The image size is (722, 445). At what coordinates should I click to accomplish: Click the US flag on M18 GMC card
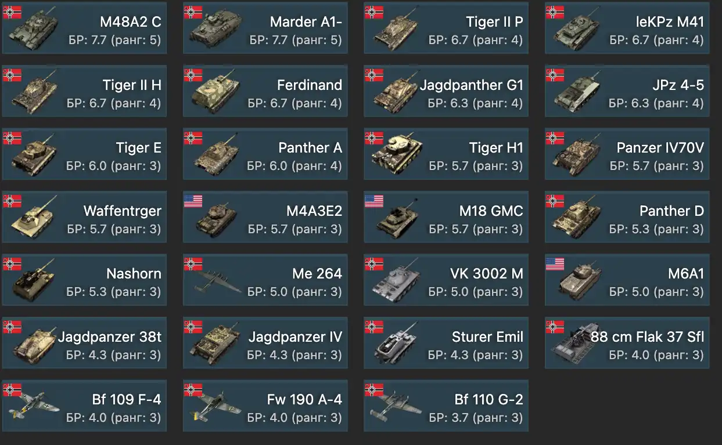(x=374, y=201)
